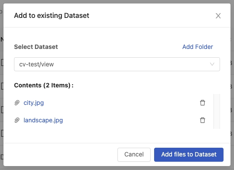Delete city.jpg using its trash icon
This screenshot has height=170, width=234.
(x=203, y=103)
